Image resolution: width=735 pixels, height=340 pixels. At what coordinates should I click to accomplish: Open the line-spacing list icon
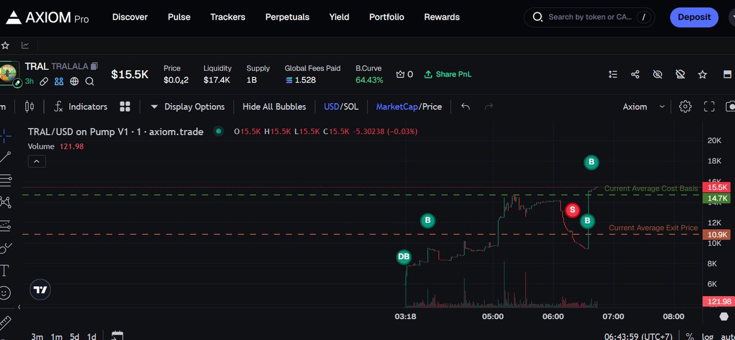[613, 74]
